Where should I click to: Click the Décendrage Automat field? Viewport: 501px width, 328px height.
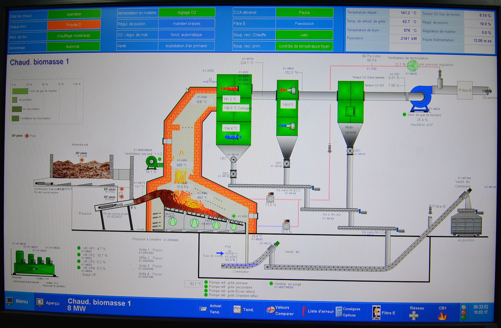[73, 46]
